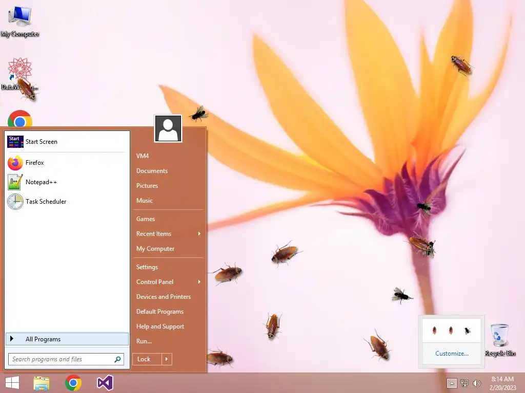
Task: Open Music from the Start menu
Action: [144, 201]
